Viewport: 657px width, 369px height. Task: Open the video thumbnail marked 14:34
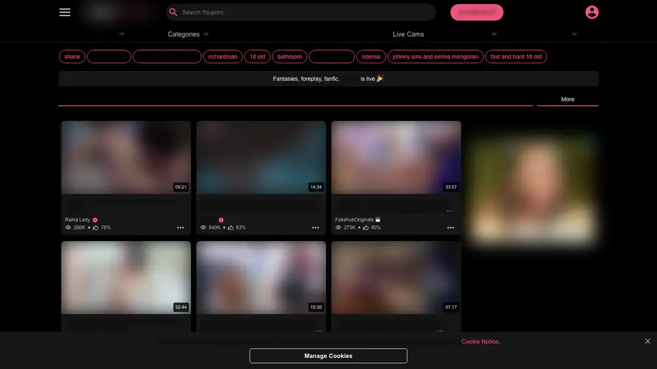point(261,157)
